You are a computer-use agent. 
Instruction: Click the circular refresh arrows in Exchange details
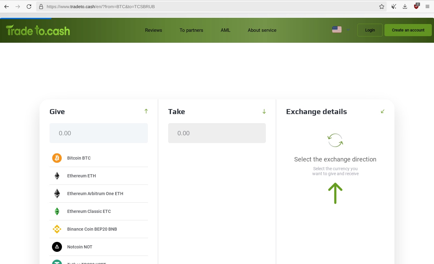click(x=335, y=140)
